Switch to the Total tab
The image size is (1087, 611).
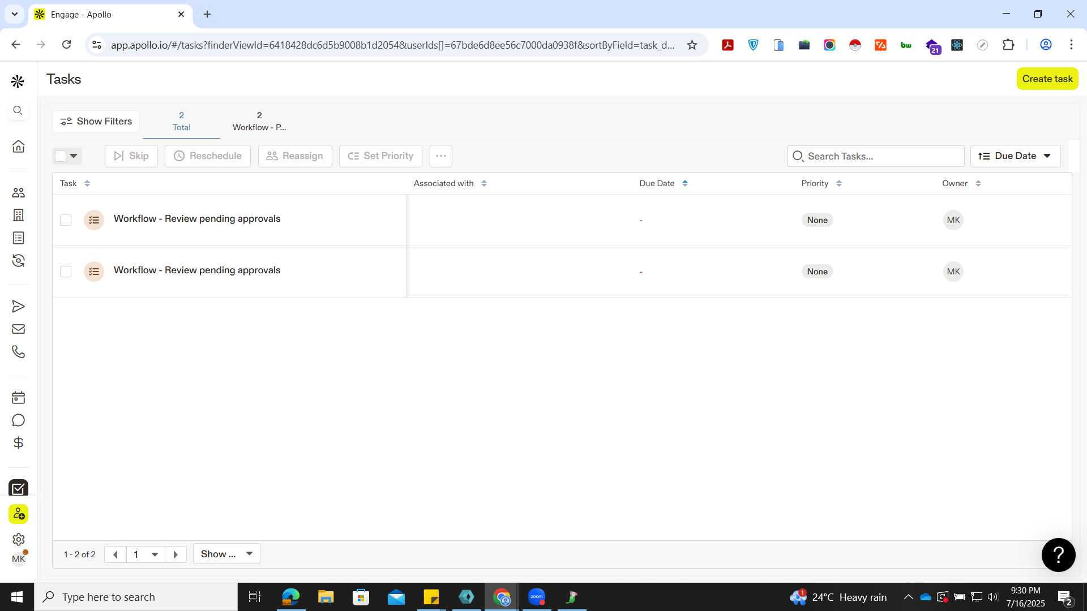[181, 121]
